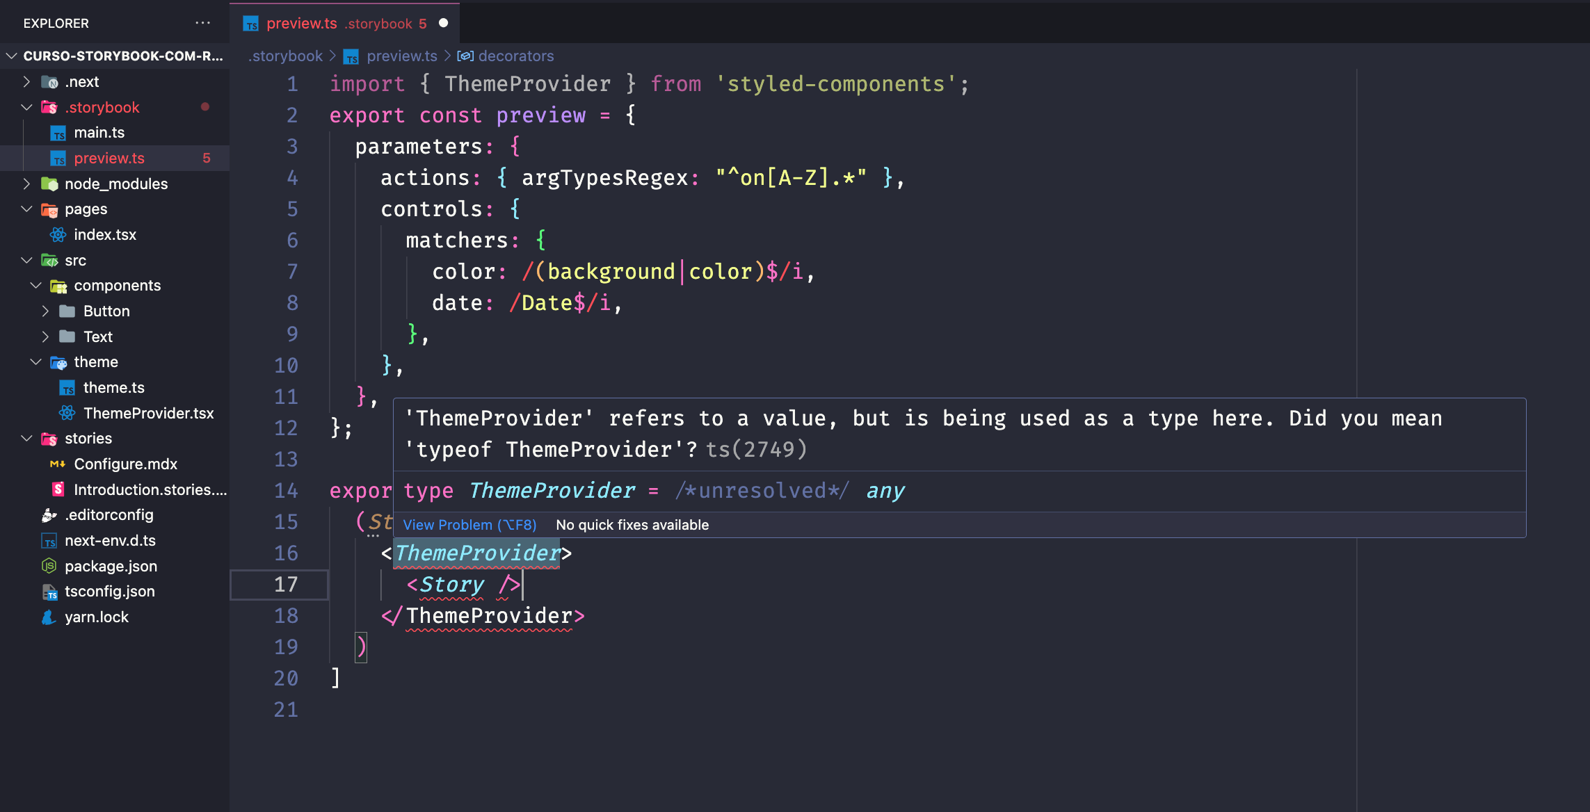The height and width of the screenshot is (812, 1590).
Task: Click the TypeScript error icon on preview.ts
Action: 205,157
